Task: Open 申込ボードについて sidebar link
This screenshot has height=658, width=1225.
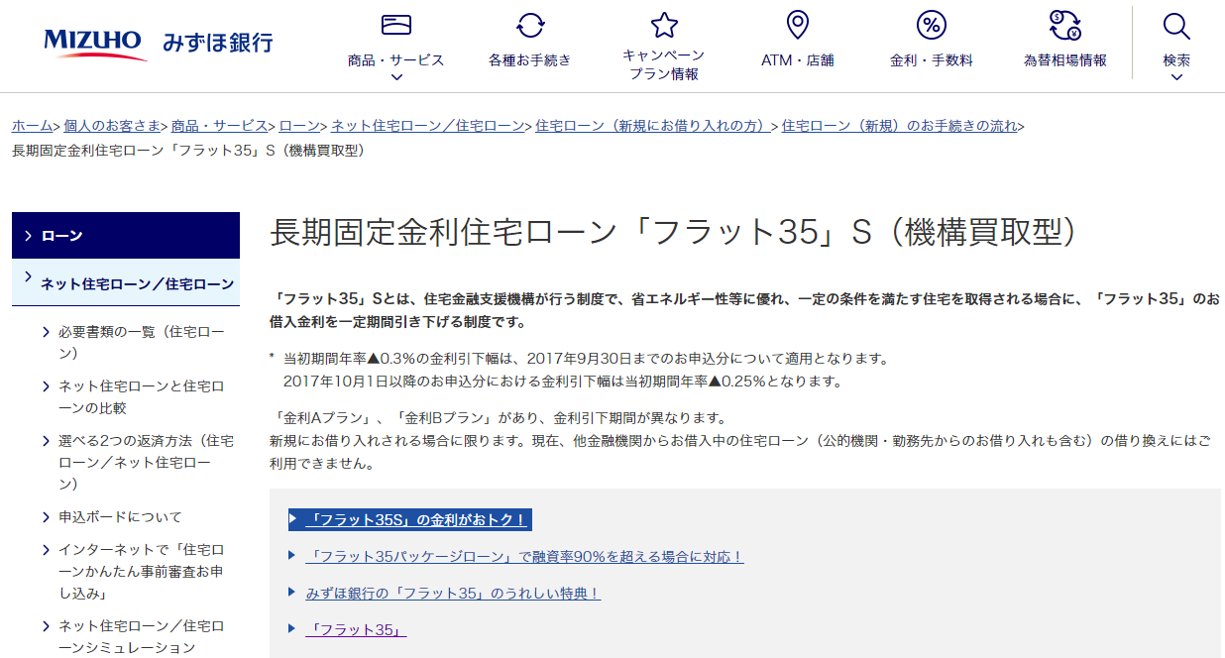Action: [x=120, y=516]
